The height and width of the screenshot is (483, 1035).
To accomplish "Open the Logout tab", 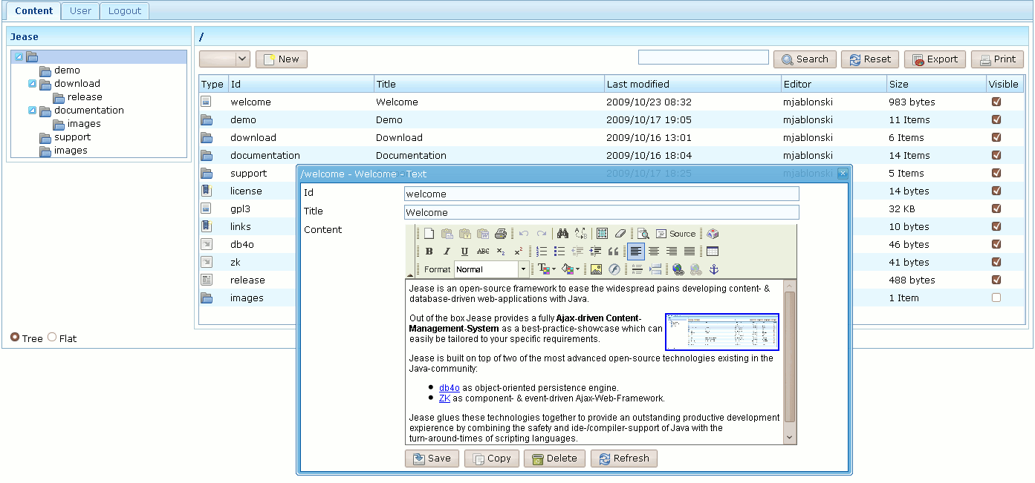I will [125, 11].
